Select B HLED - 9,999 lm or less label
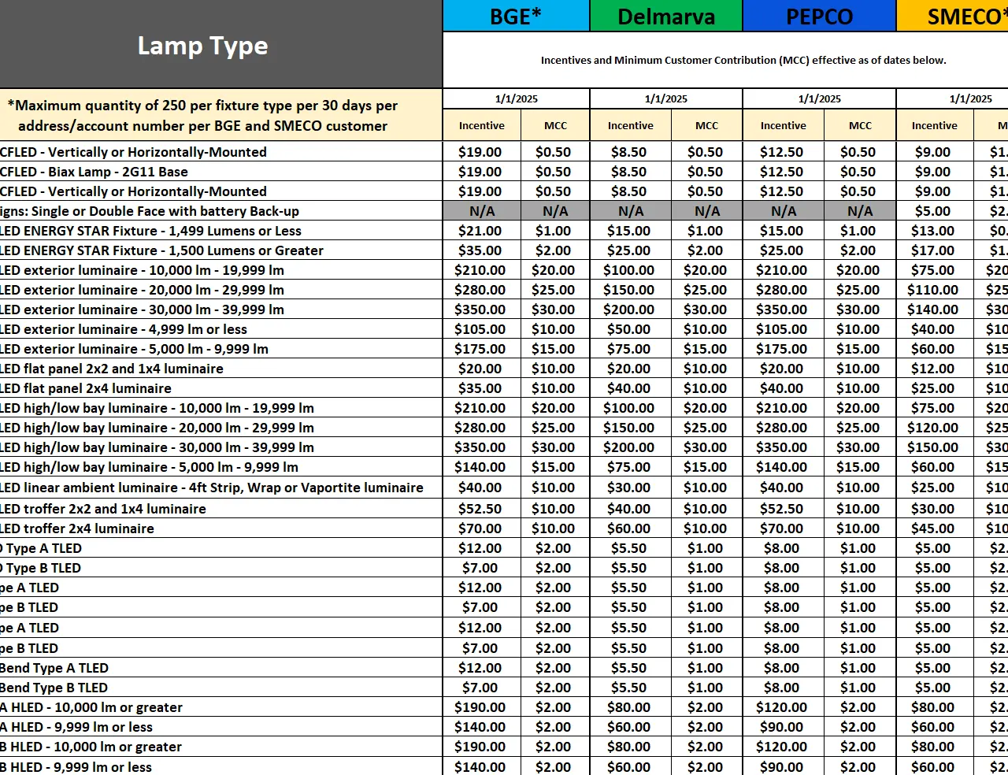This screenshot has height=775, width=1008. [76, 766]
